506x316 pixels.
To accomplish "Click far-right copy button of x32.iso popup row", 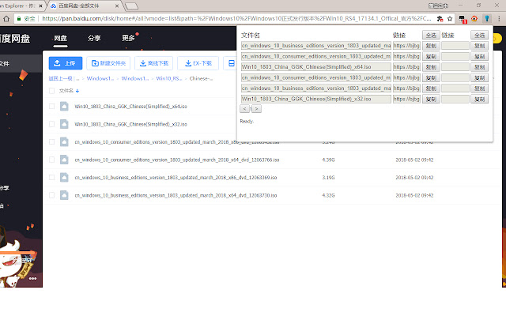I will point(479,99).
